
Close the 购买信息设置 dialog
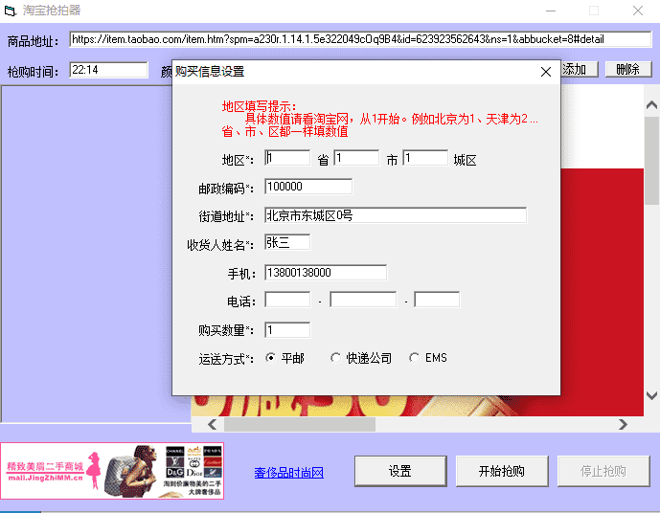tap(546, 72)
